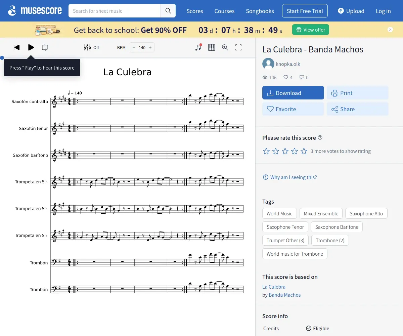Rate the score four stars

click(x=295, y=151)
